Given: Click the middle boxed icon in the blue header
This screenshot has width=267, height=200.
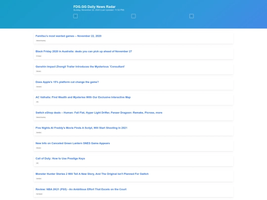Looking at the screenshot, I should (133, 16).
